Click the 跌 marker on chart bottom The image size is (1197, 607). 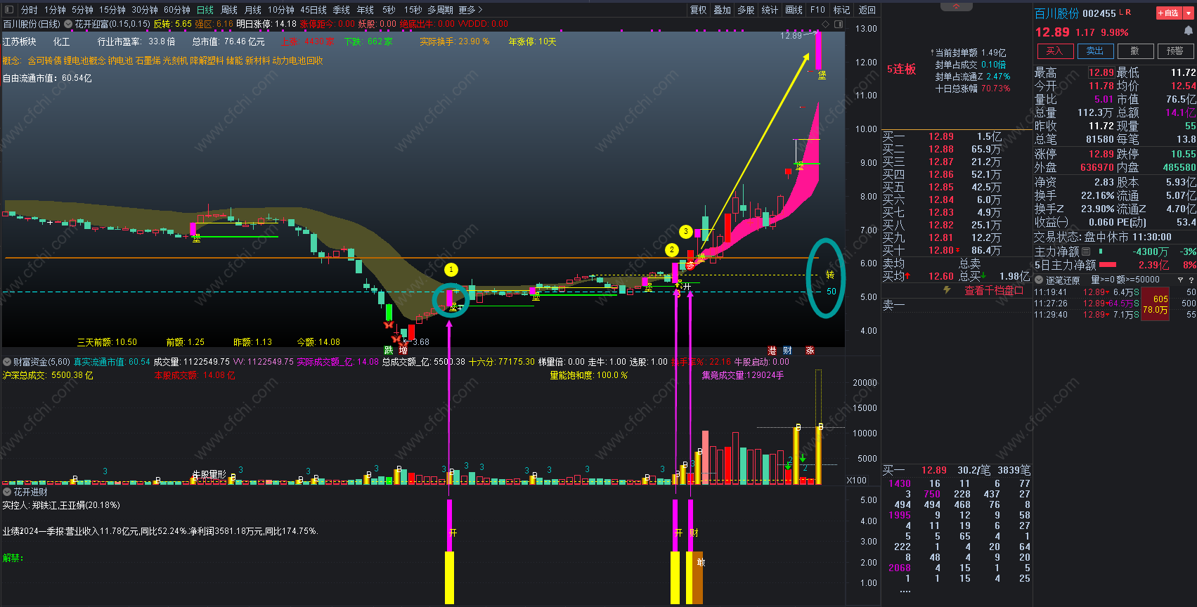389,350
